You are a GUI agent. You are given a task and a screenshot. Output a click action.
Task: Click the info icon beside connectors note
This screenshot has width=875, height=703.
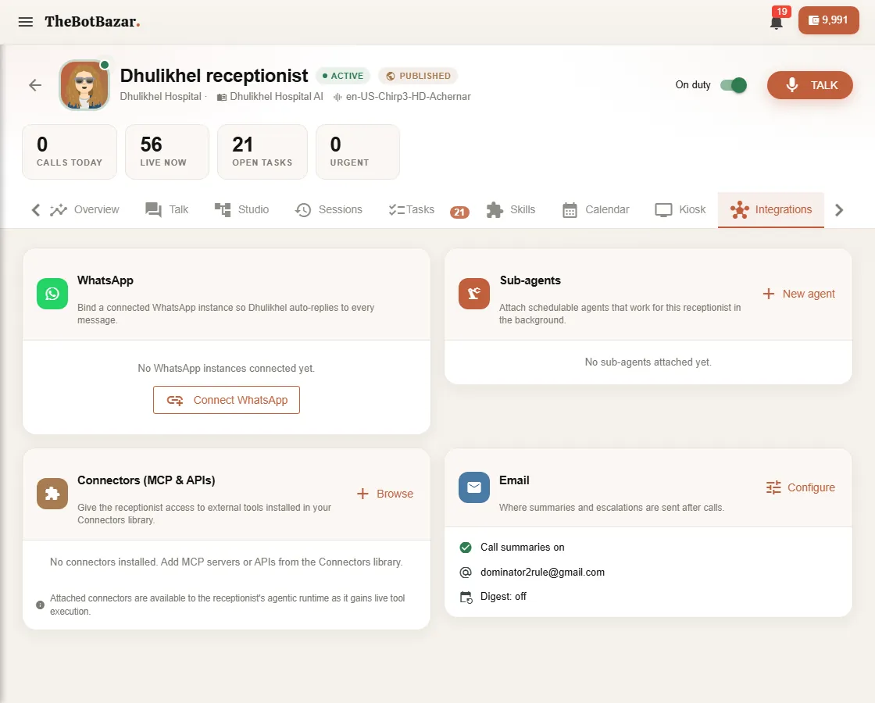pos(40,605)
